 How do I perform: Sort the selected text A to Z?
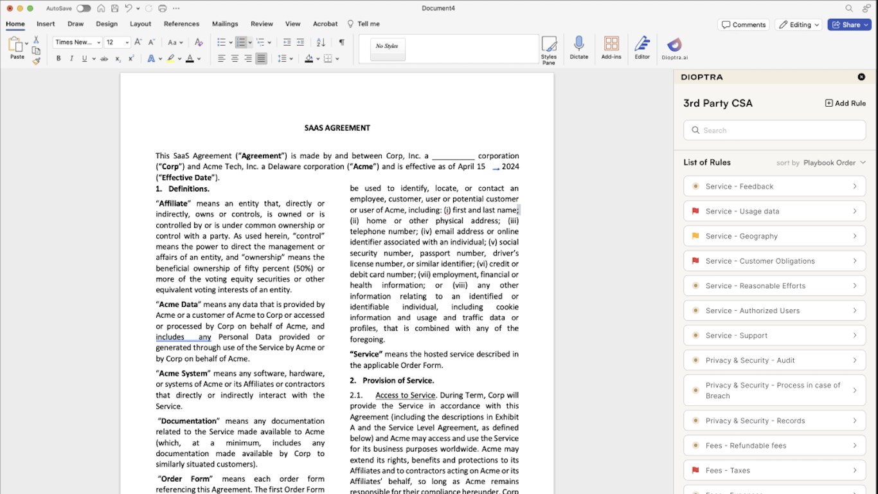coord(321,42)
